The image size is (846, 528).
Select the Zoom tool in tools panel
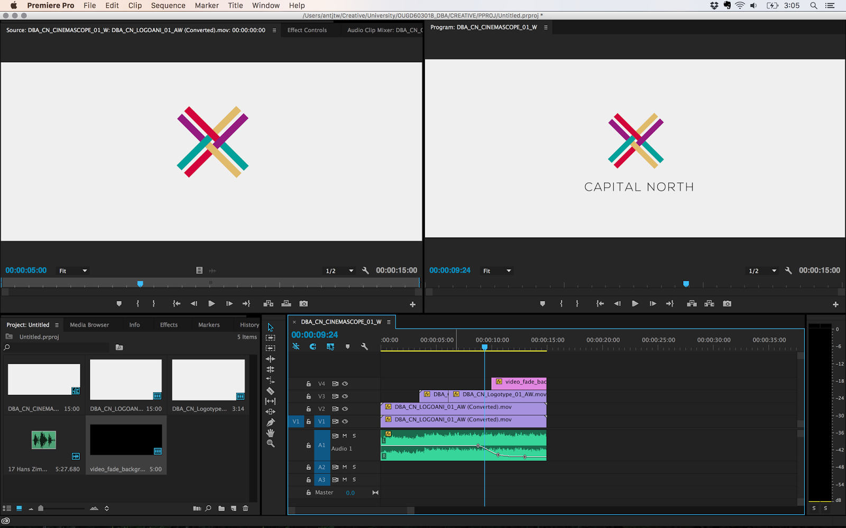pos(270,444)
